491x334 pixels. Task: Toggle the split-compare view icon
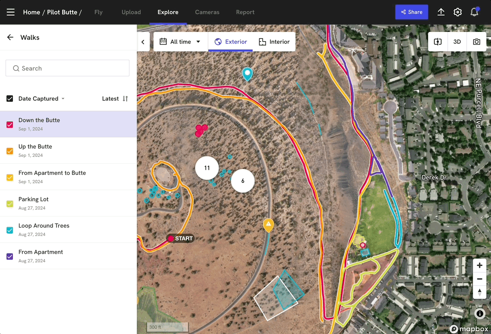point(437,42)
